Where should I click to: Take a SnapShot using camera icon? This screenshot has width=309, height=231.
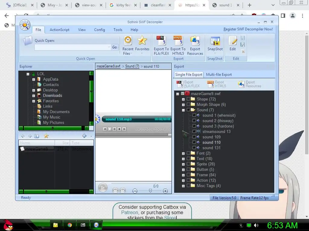(215, 41)
